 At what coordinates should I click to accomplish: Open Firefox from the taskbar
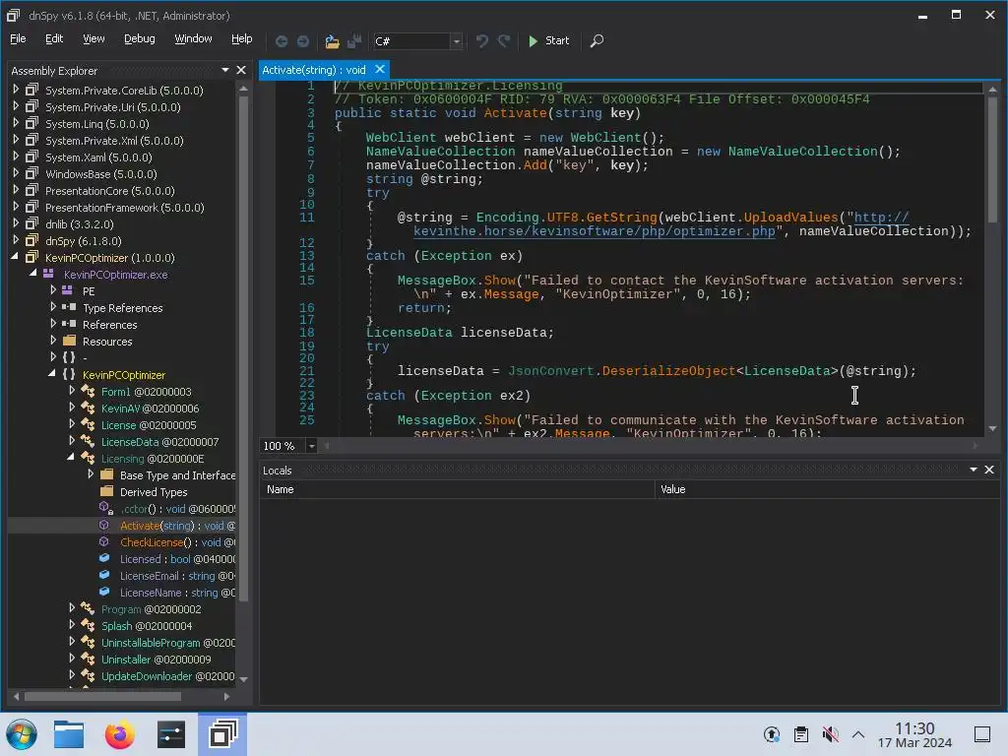point(119,734)
